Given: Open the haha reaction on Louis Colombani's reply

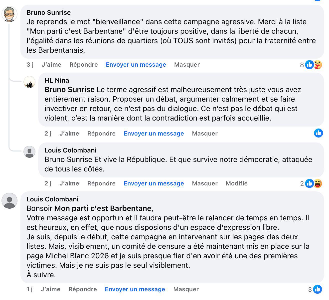Looking at the screenshot, I should [x=318, y=183].
